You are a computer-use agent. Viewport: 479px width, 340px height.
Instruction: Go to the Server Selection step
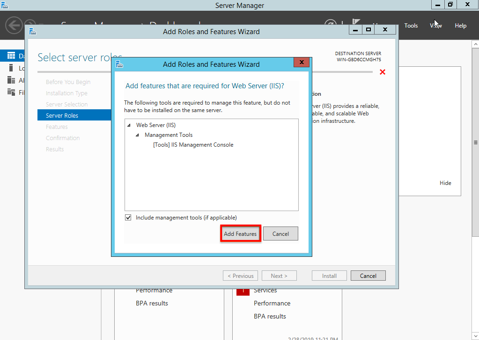coord(66,105)
